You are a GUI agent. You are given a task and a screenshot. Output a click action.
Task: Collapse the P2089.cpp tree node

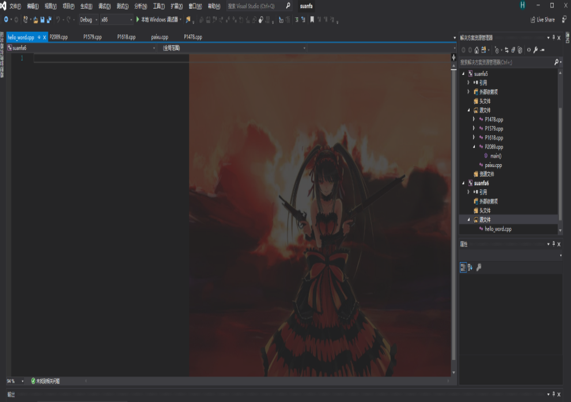pos(474,147)
